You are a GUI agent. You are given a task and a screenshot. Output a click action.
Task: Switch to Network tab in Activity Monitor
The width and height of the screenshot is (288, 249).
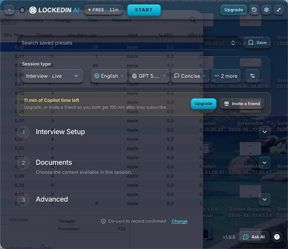pos(122,20)
